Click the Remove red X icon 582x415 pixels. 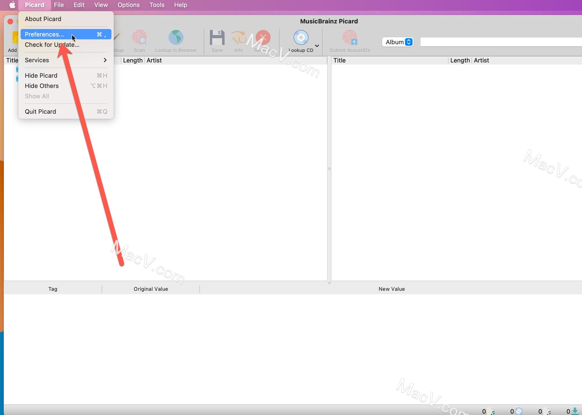(263, 38)
